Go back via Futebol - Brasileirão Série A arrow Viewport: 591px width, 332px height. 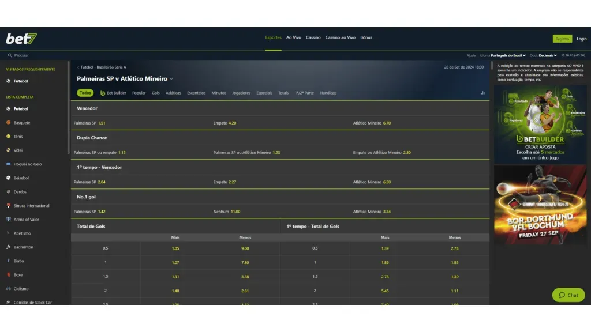[x=78, y=67]
